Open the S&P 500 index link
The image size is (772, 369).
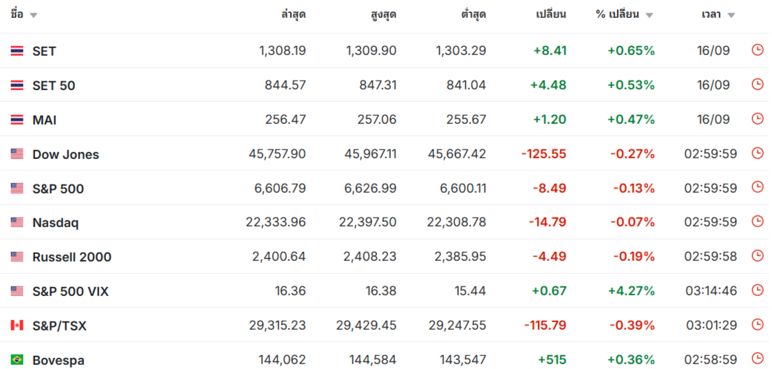pyautogui.click(x=58, y=189)
